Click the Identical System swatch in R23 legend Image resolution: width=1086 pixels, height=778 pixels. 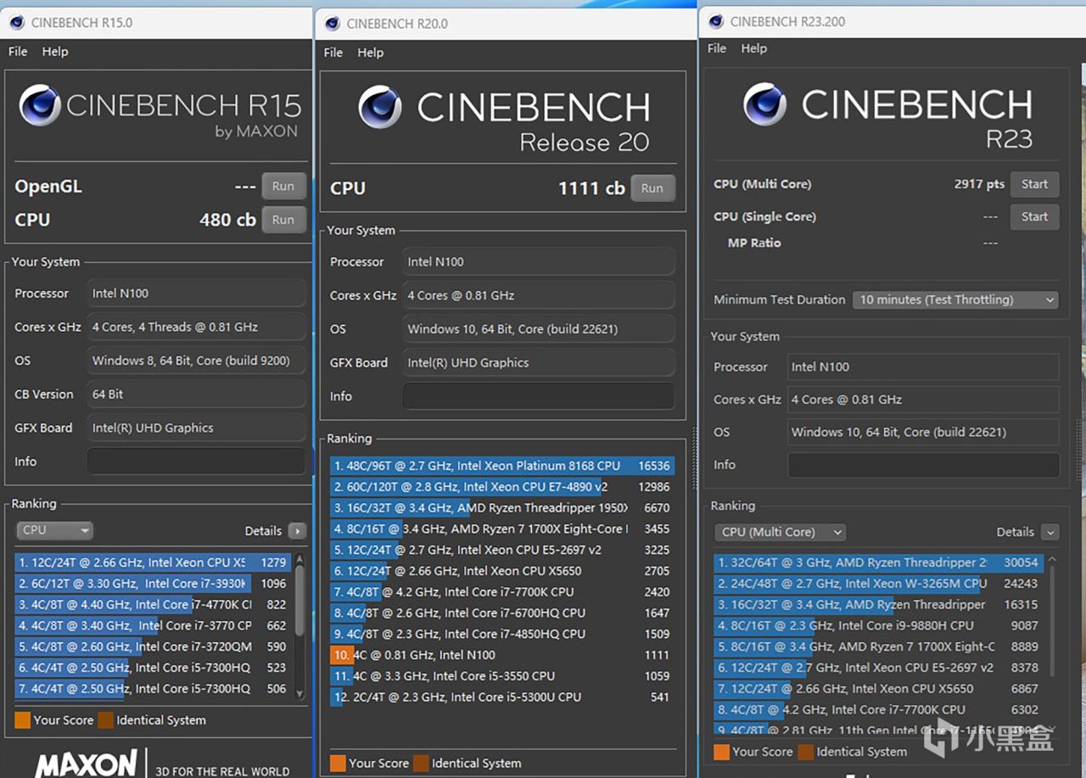point(805,752)
